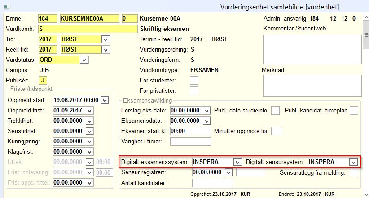The width and height of the screenshot is (369, 198).
Task: Select the 'Antall kandidater' input field
Action: pyautogui.click(x=212, y=183)
